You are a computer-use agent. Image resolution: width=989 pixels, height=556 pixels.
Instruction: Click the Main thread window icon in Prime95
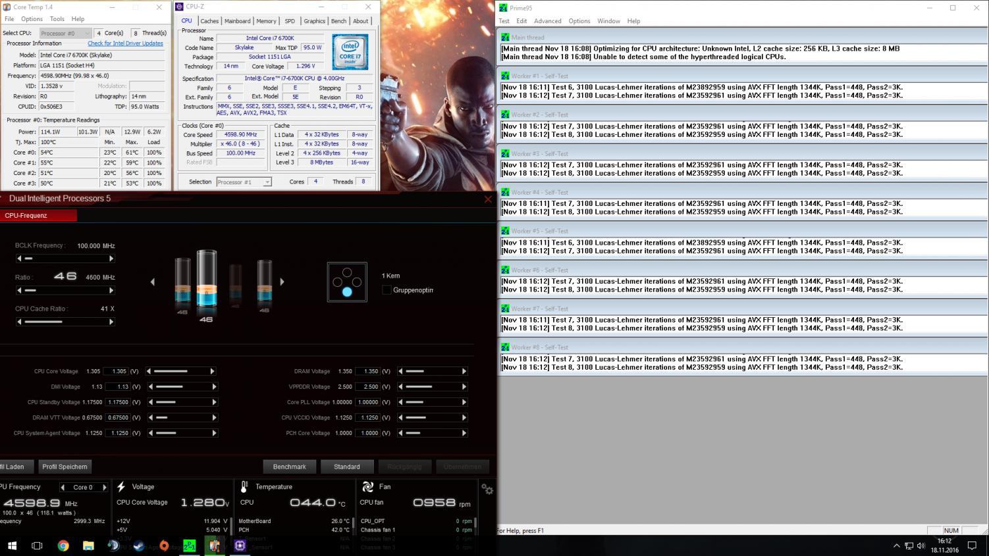tap(505, 38)
